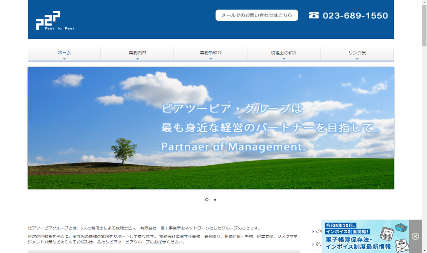Expand the arrow under 事務所紹介
Viewport: 427px width, 253px height.
coord(210,59)
